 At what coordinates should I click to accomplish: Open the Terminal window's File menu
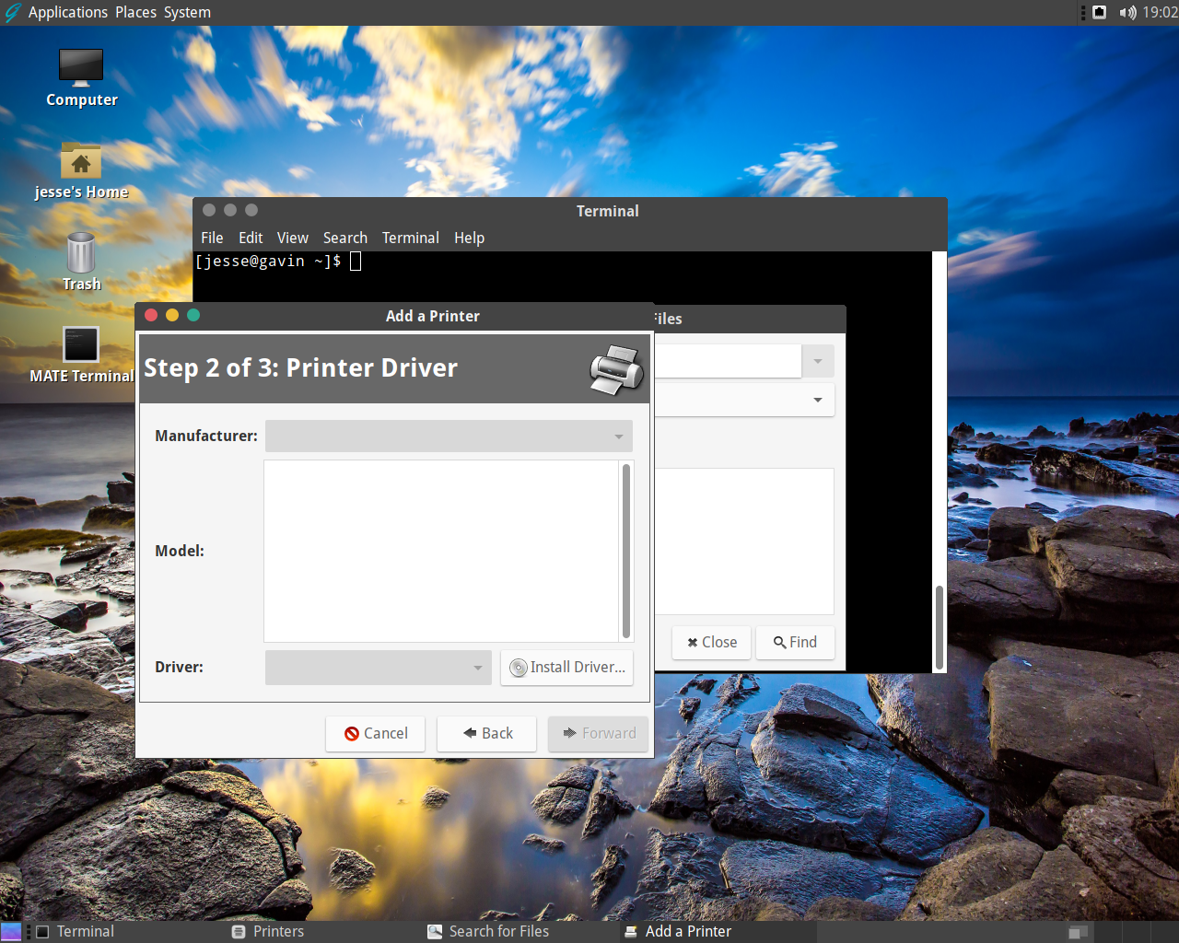[x=212, y=238]
